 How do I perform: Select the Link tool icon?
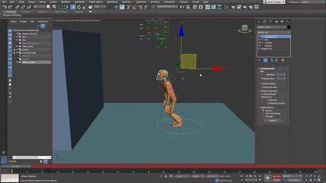click(17, 7)
